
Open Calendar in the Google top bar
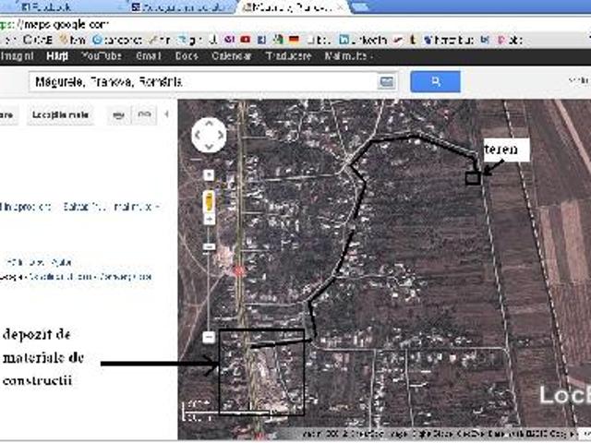(231, 56)
